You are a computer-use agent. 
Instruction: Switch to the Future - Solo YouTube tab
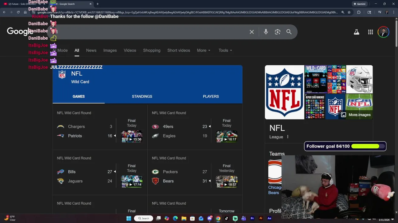coord(22,4)
